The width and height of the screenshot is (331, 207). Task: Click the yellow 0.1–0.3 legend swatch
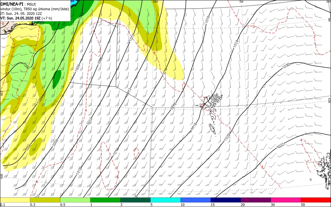[15, 200]
